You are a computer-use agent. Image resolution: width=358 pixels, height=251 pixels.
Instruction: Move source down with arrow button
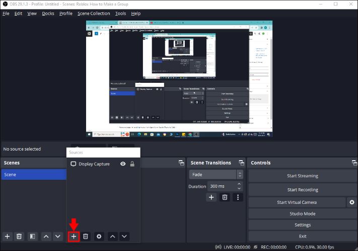tap(124, 236)
